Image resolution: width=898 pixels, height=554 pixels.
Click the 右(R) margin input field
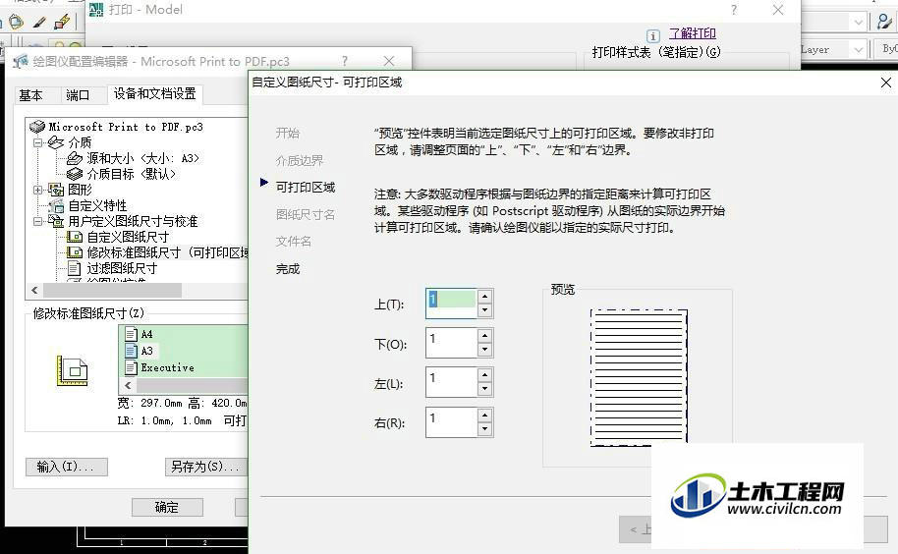click(x=452, y=422)
